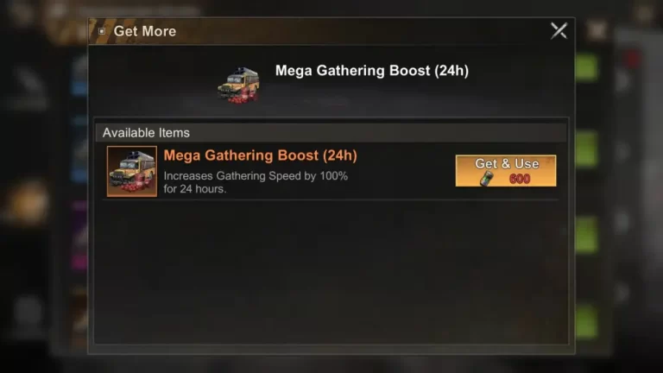Click the small square icon next to Get More

click(102, 31)
